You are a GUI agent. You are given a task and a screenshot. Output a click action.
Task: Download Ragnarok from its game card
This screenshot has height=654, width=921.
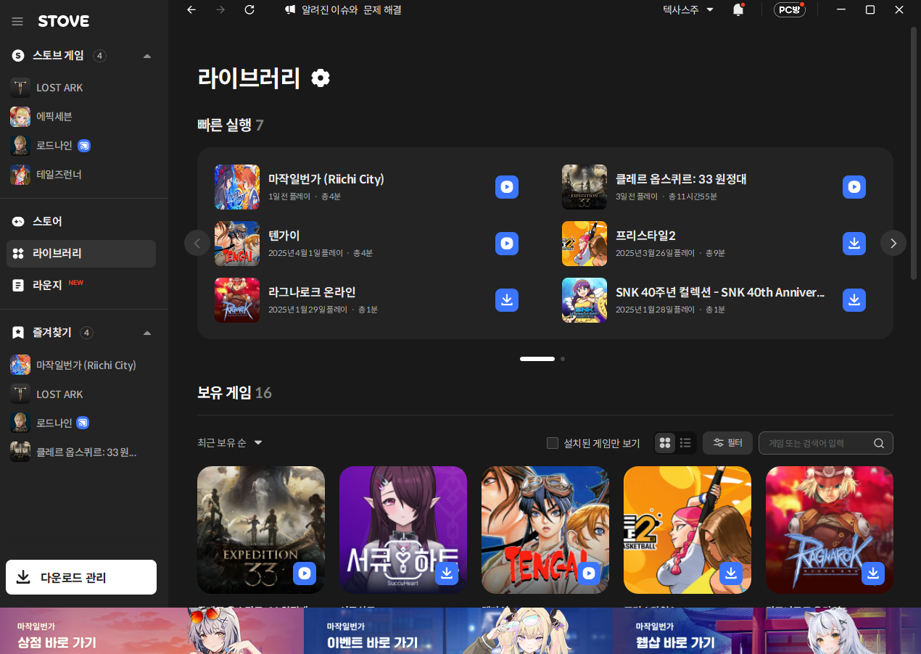coord(873,574)
